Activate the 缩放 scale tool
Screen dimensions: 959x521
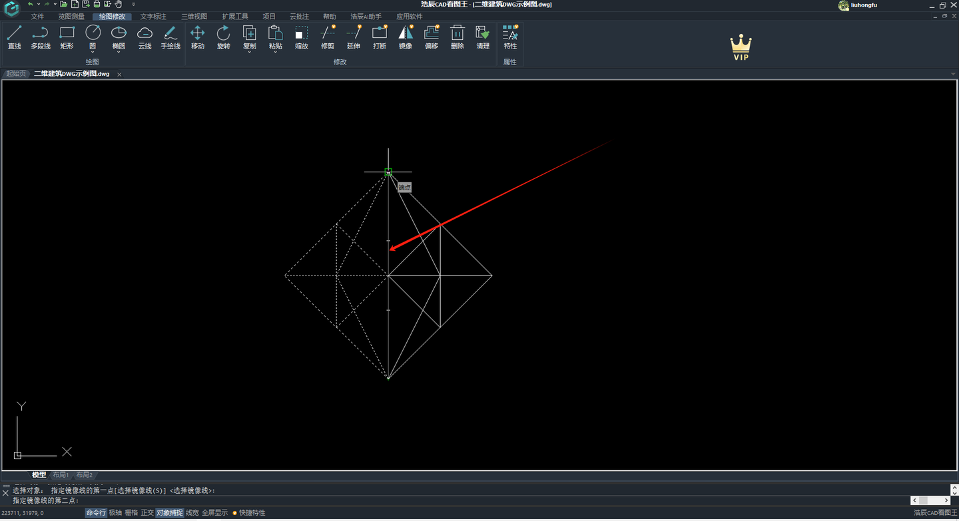tap(302, 37)
